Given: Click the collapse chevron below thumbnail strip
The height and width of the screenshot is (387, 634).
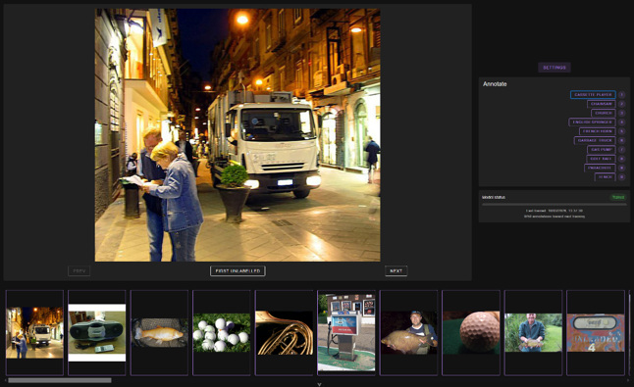Looking at the screenshot, I should click(319, 385).
